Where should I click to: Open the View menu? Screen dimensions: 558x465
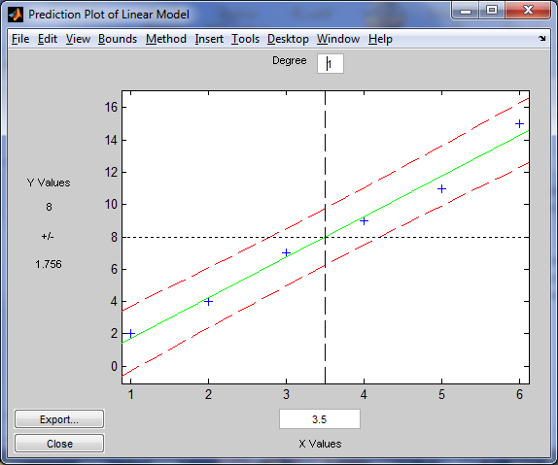point(78,39)
